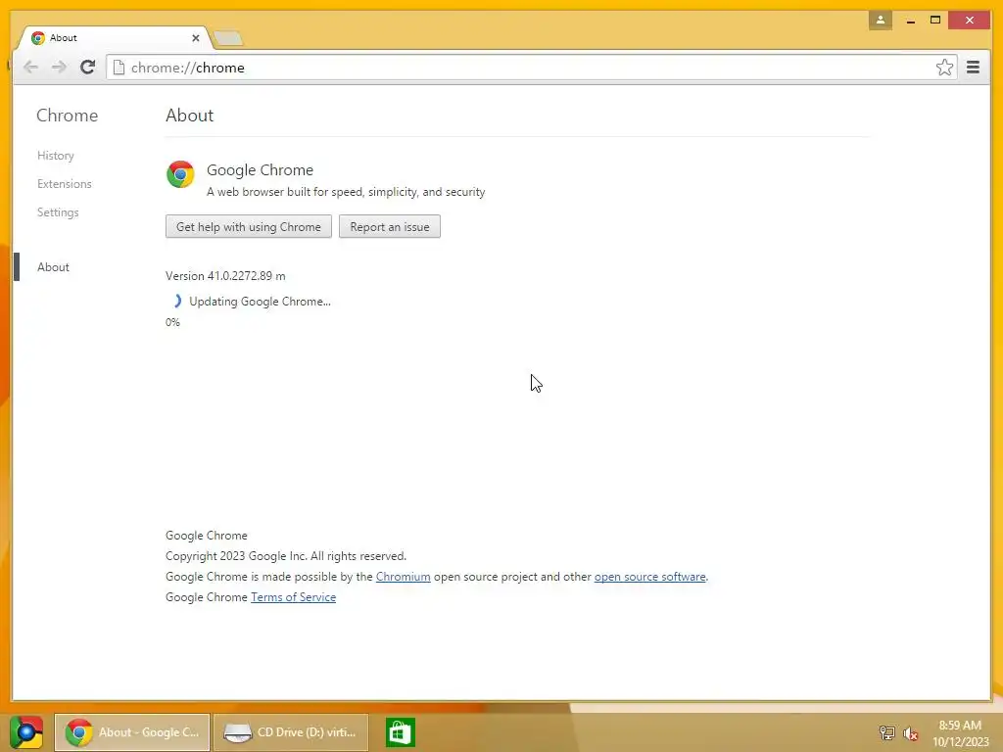This screenshot has width=1003, height=752.
Task: Select About in the sidebar
Action: [53, 267]
